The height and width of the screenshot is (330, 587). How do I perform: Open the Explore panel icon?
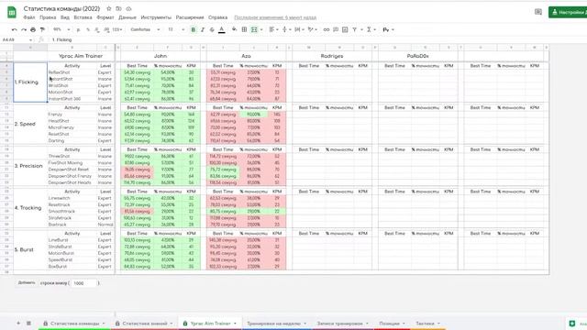point(572,324)
